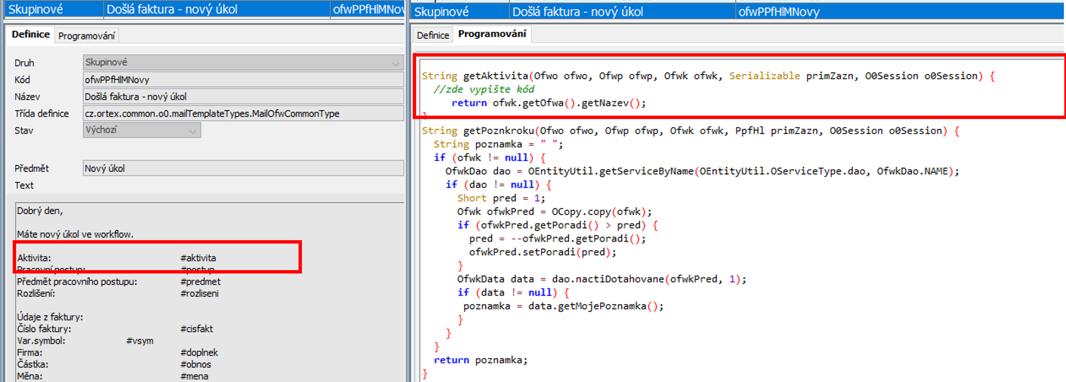Open the Definice tab in left panel

30,35
